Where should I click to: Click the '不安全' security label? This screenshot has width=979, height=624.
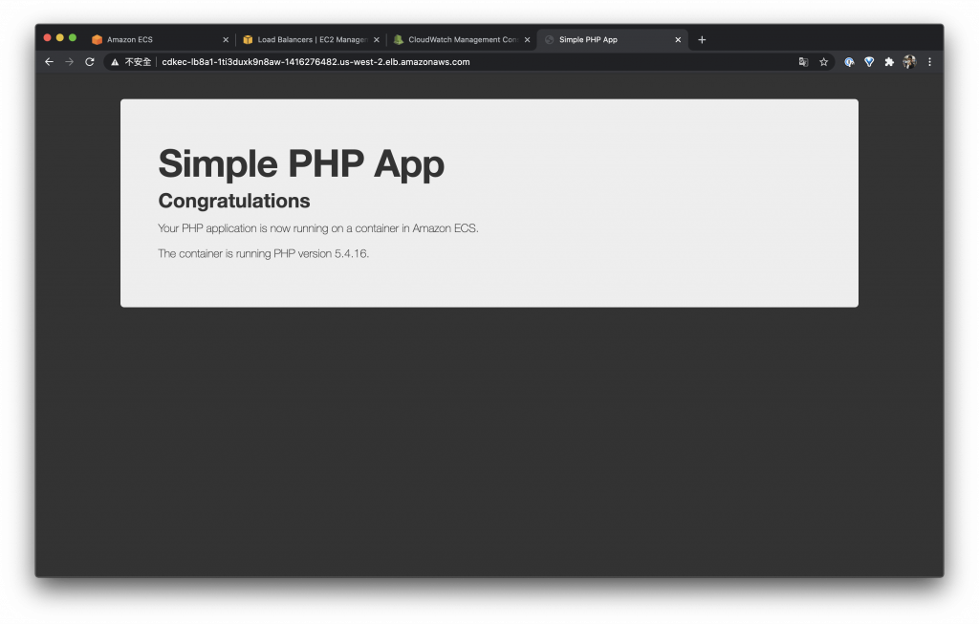[138, 62]
